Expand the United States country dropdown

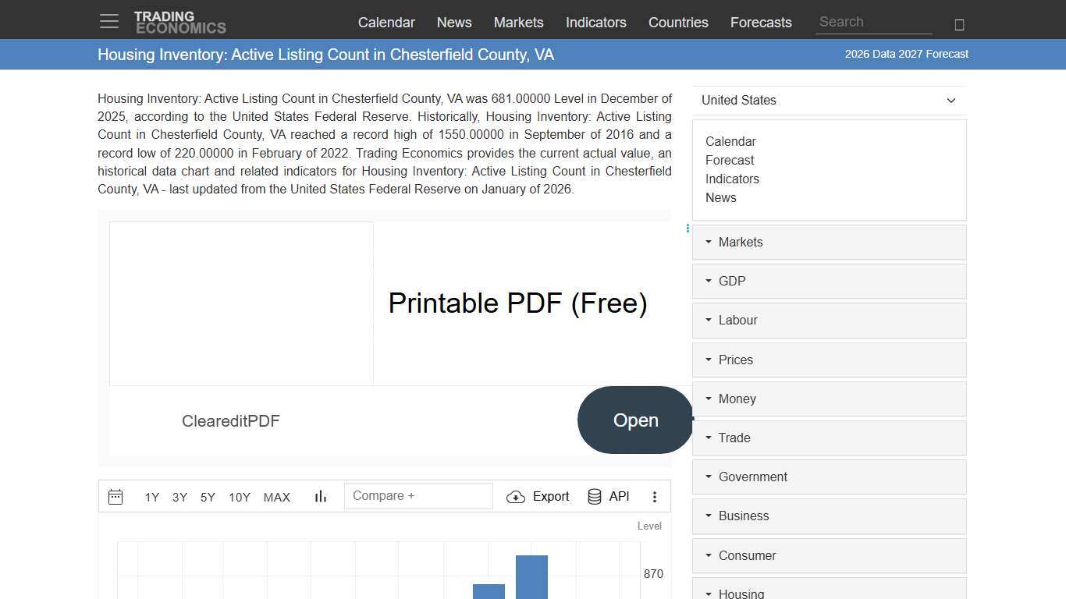coord(829,100)
